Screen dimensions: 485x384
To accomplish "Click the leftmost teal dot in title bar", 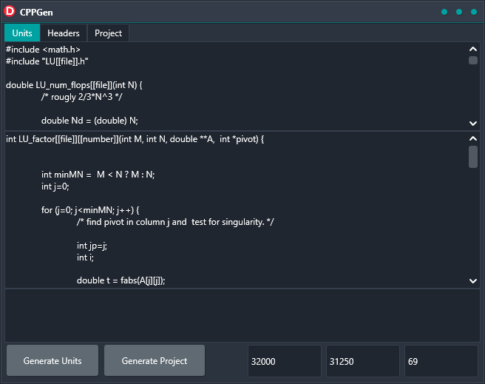I will (444, 12).
